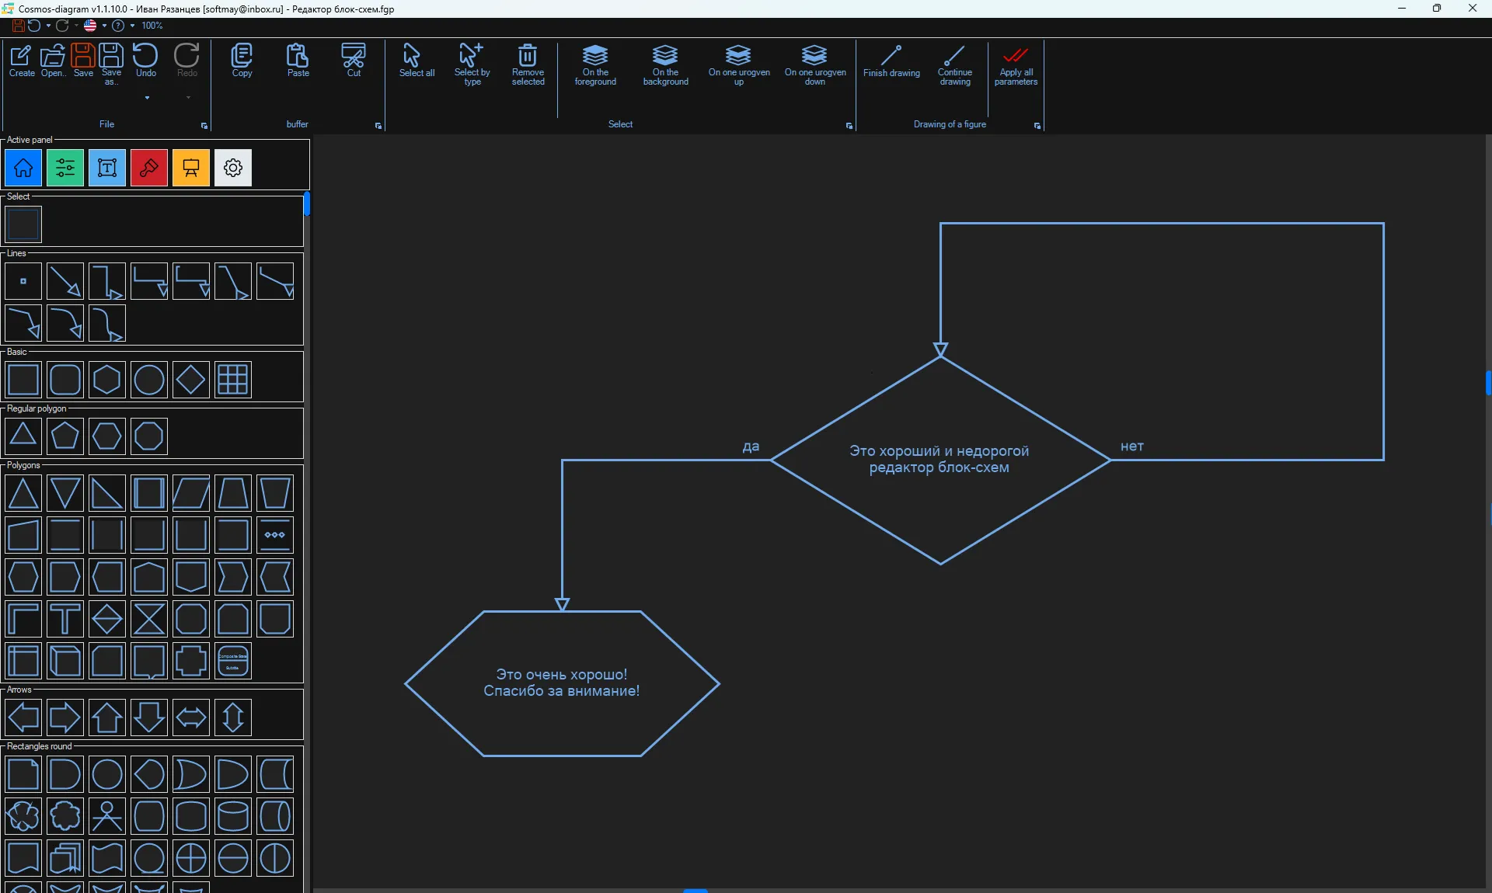Open language flag dropdown arrow
Screen dimensions: 1492x893
point(104,26)
